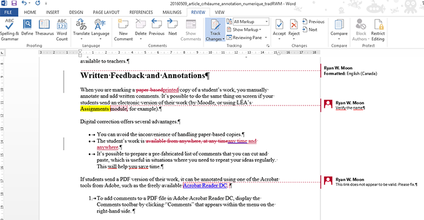The width and height of the screenshot is (424, 220).
Task: Go to the Next comment
Action: tap(173, 28)
